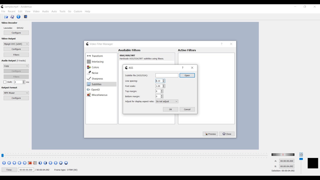This screenshot has width=320, height=180.
Task: Open the Custom menu
Action: pyautogui.click(x=78, y=11)
